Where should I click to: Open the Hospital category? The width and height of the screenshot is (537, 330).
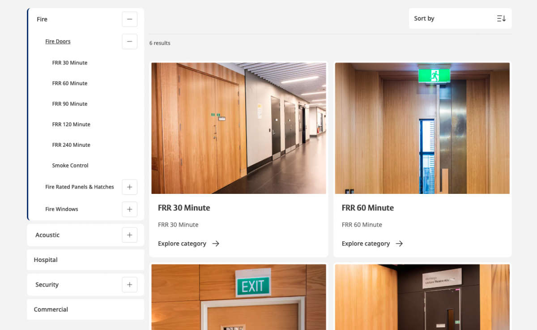[x=46, y=260]
